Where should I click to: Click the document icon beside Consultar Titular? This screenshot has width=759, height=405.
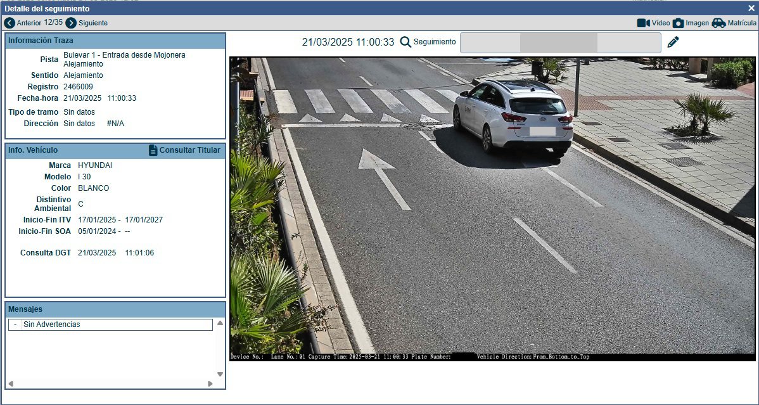[153, 150]
